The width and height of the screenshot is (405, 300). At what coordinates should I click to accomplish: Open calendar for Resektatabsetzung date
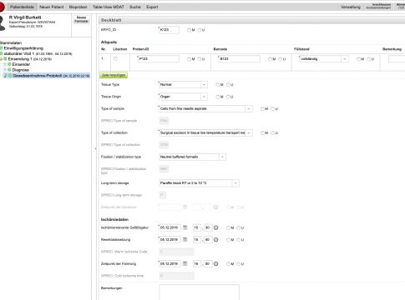click(185, 240)
